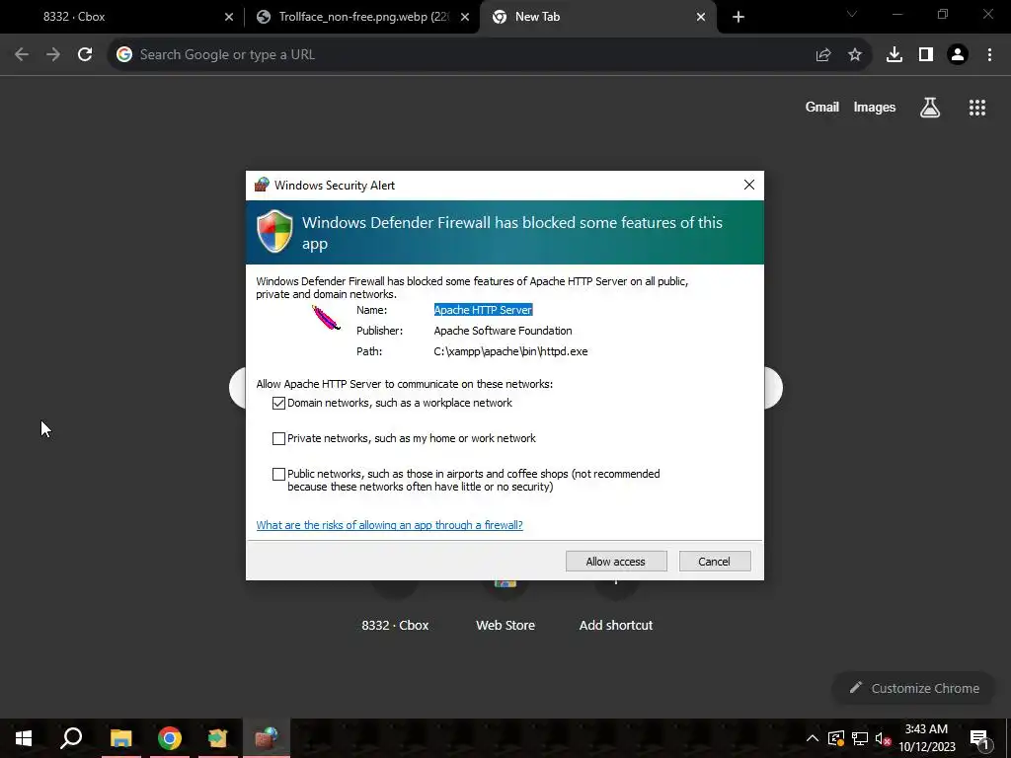This screenshot has height=758, width=1011.
Task: Open the Gmail link
Action: (x=822, y=108)
